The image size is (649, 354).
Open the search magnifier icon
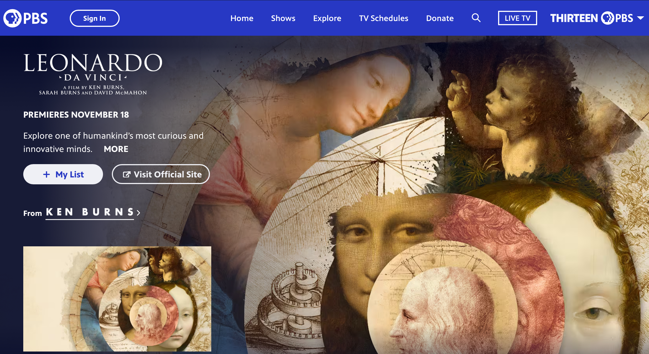click(476, 18)
